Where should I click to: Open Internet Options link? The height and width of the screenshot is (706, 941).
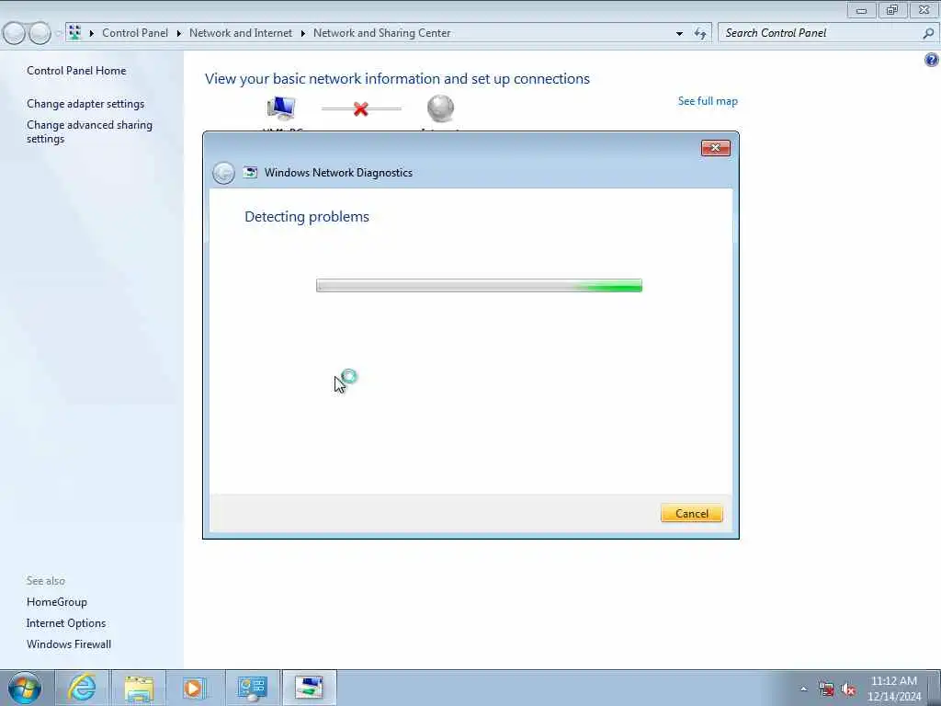(66, 623)
